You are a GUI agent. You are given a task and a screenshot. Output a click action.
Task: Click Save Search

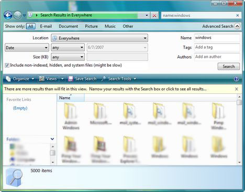click(x=82, y=79)
